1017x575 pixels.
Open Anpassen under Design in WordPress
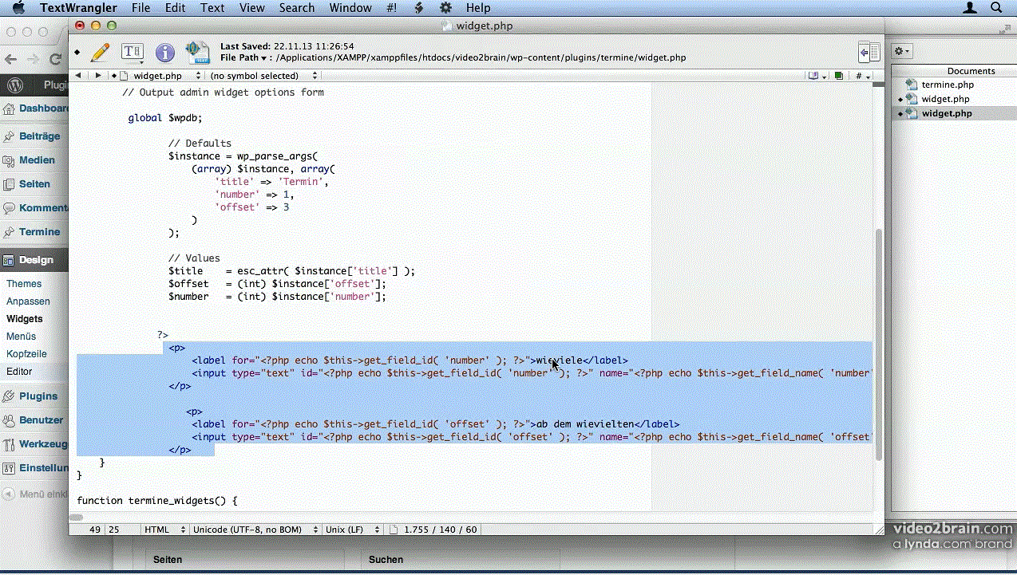(28, 301)
